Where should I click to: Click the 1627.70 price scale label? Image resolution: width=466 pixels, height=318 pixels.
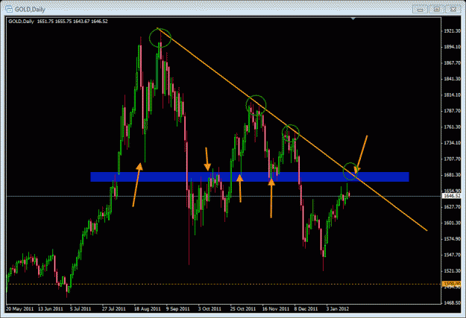(452, 206)
